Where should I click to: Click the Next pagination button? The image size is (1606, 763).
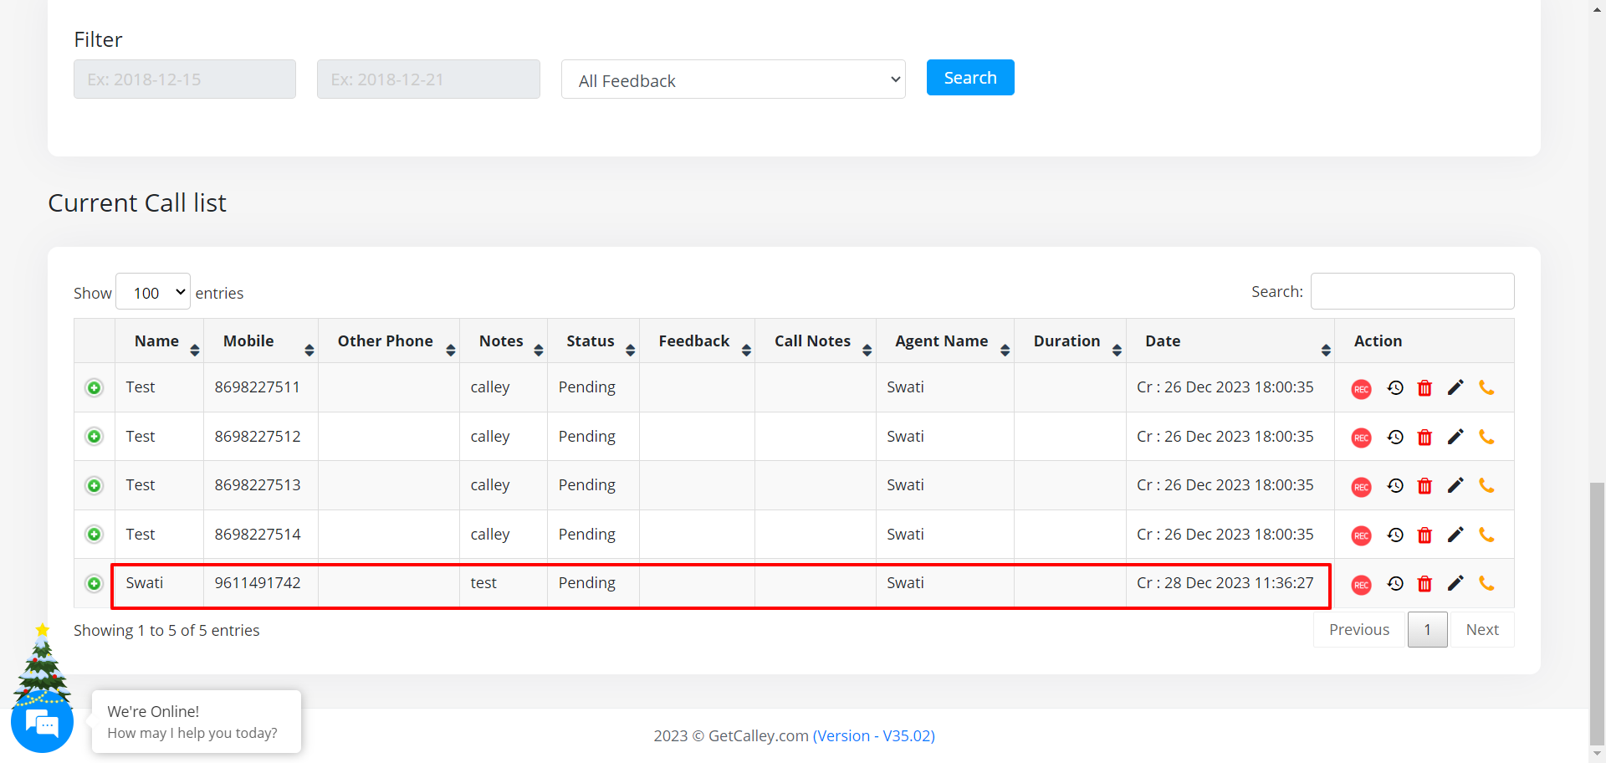coord(1481,630)
